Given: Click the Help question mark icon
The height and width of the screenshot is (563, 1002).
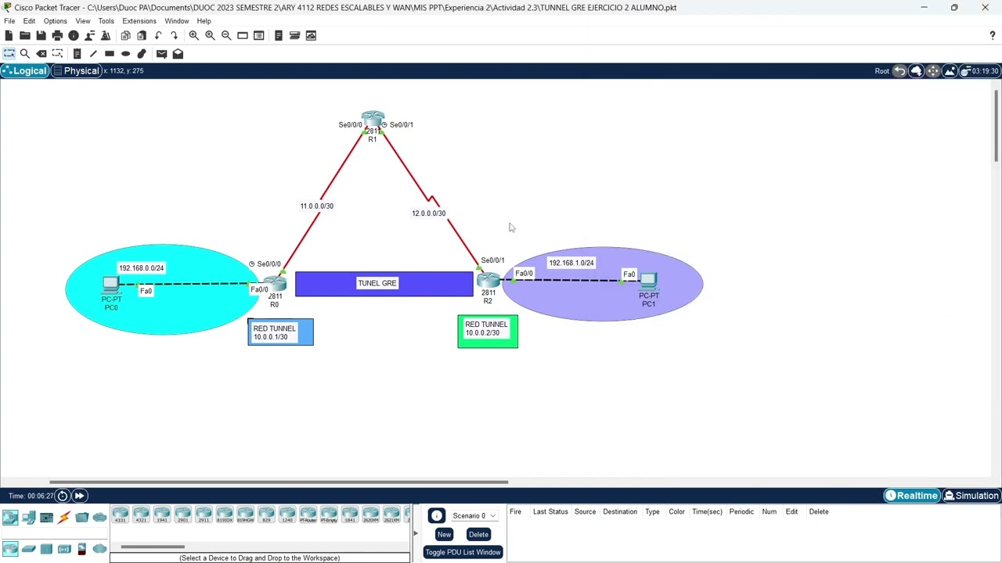Looking at the screenshot, I should point(993,35).
